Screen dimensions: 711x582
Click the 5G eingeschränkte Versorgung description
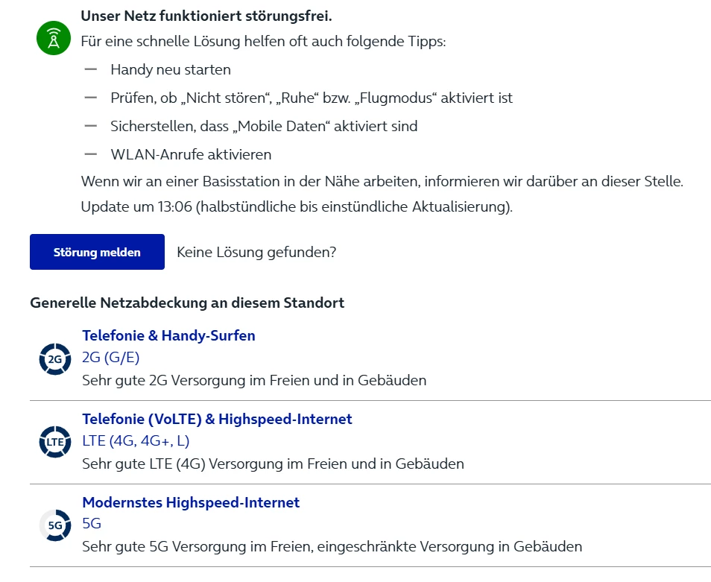[332, 546]
